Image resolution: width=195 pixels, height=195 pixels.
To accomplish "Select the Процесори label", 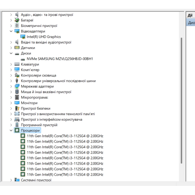I will pos(30,130).
